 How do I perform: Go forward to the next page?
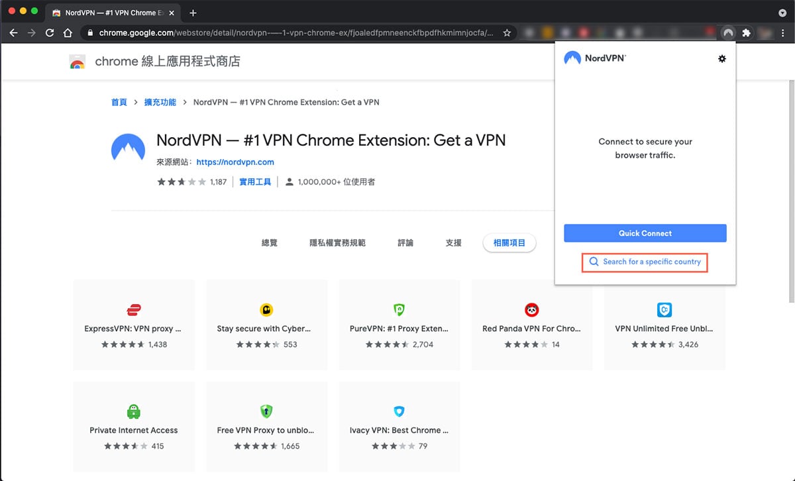point(31,32)
